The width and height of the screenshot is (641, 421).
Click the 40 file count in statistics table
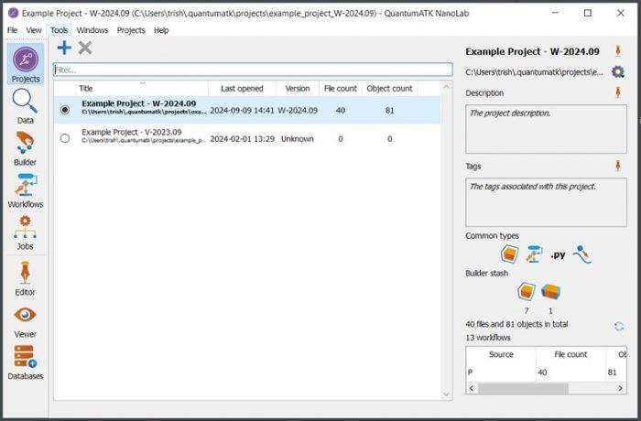(x=542, y=372)
